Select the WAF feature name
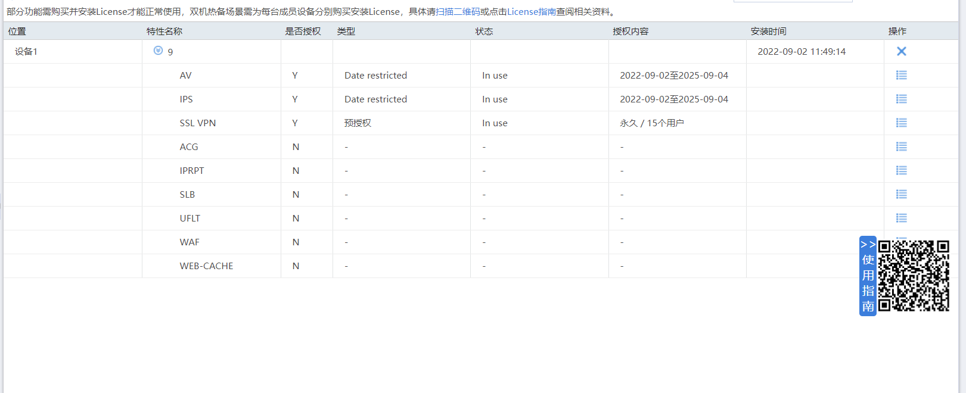 [190, 242]
